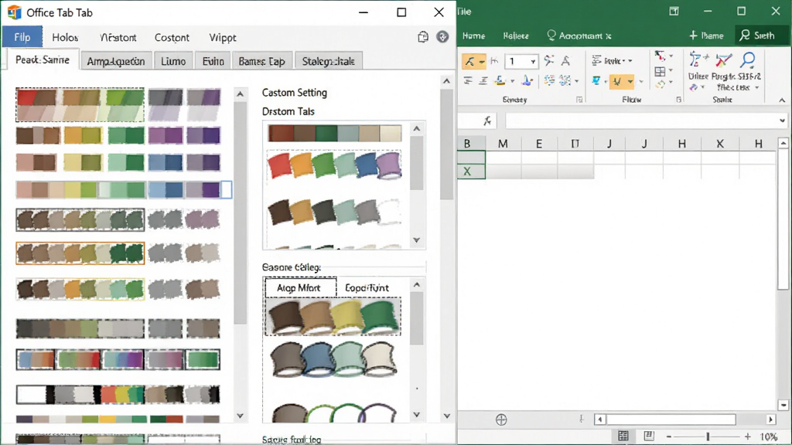Switch to the Lumo tab
This screenshot has width=792, height=445.
pyautogui.click(x=173, y=61)
